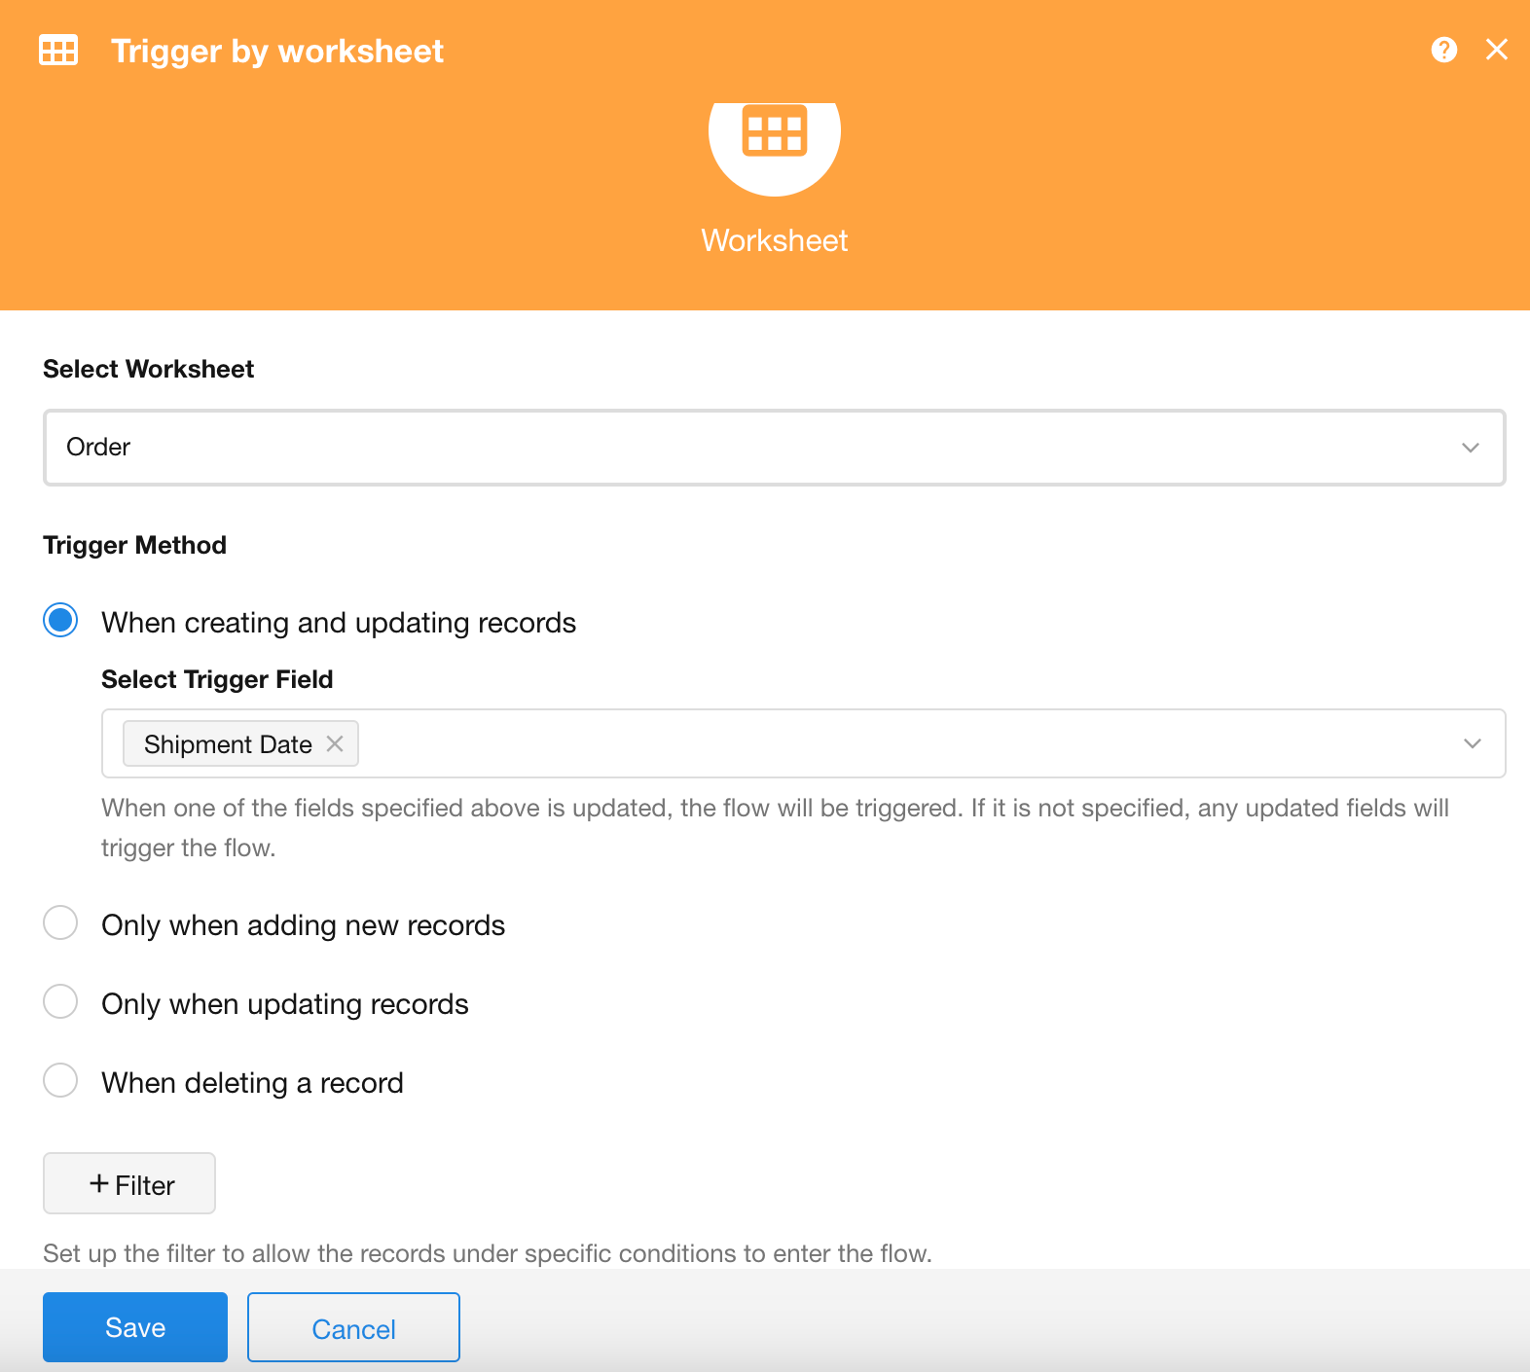
Task: Click the 'Trigger by worksheet' title text
Action: point(277,51)
